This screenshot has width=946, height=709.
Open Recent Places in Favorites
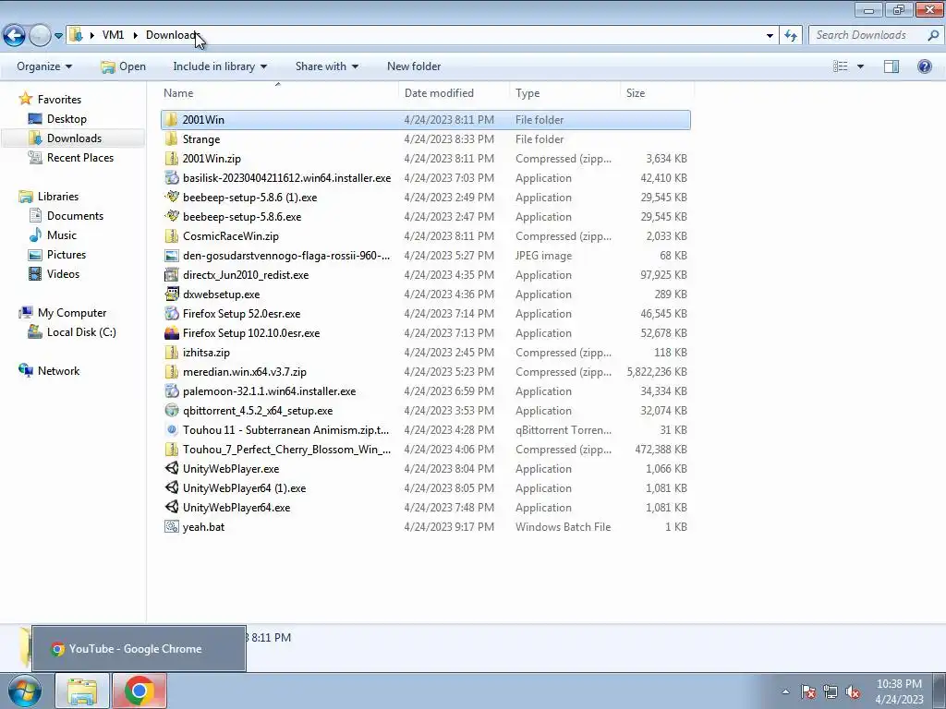[79, 157]
